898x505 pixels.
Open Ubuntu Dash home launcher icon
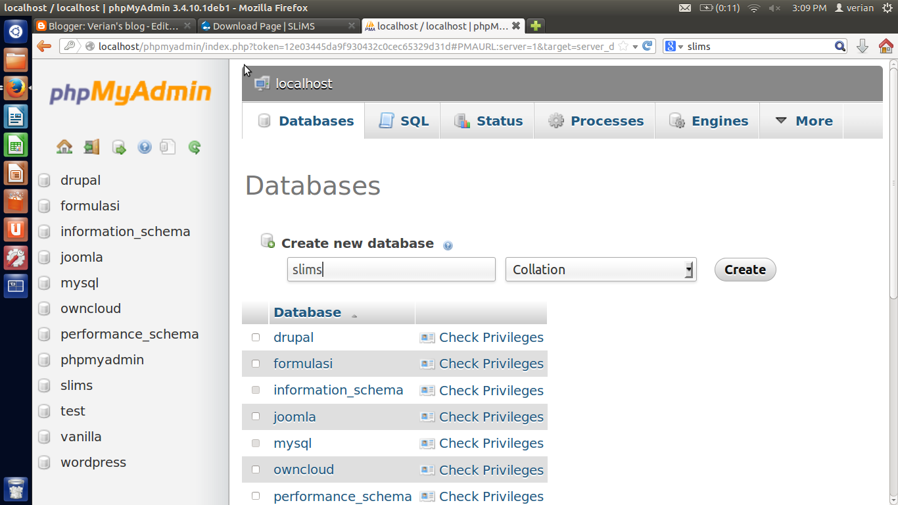pyautogui.click(x=16, y=31)
